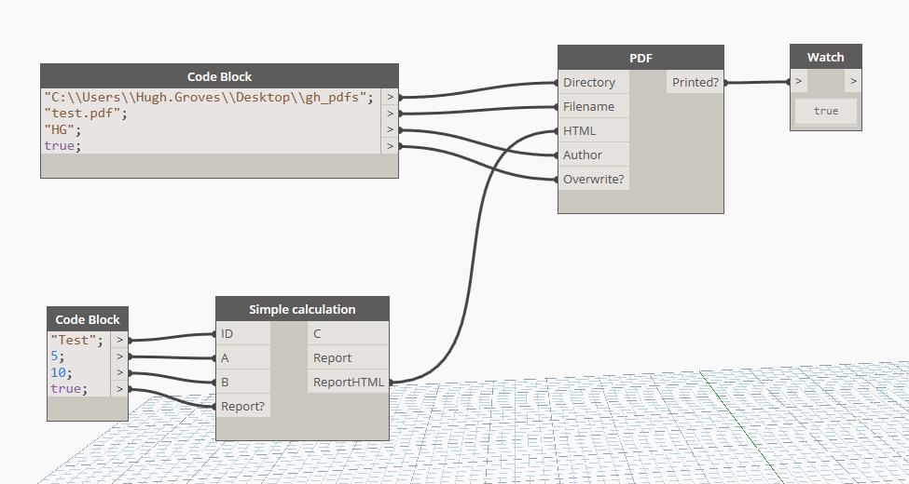Click output arrow beside the directory path line
The image size is (909, 484).
(390, 97)
